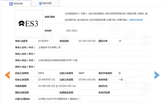This screenshot has height=103, width=164.
Task: Open the 查看详细信息 link
Action: [136, 20]
